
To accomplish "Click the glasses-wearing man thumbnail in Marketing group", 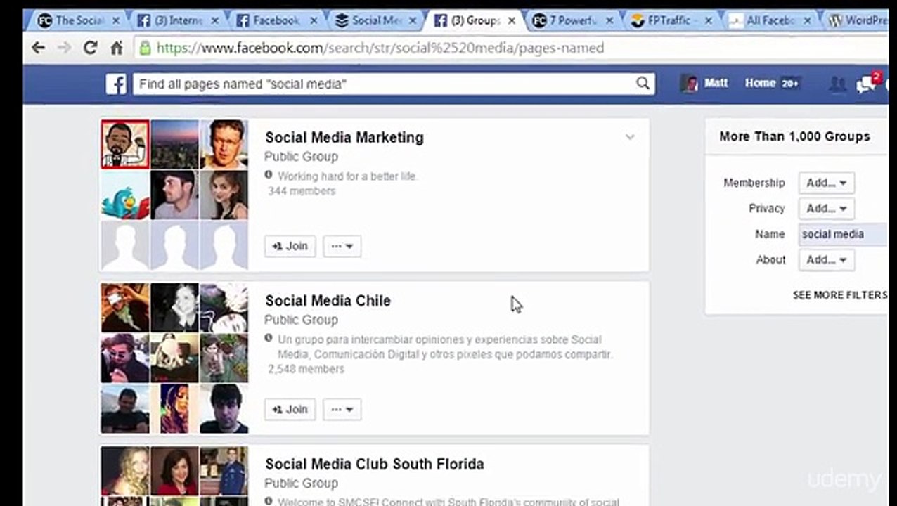I will click(x=224, y=144).
